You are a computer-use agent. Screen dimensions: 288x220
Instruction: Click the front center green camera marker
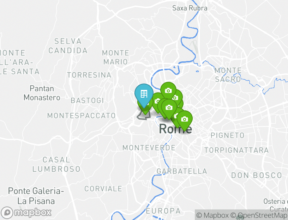pyautogui.click(x=169, y=108)
